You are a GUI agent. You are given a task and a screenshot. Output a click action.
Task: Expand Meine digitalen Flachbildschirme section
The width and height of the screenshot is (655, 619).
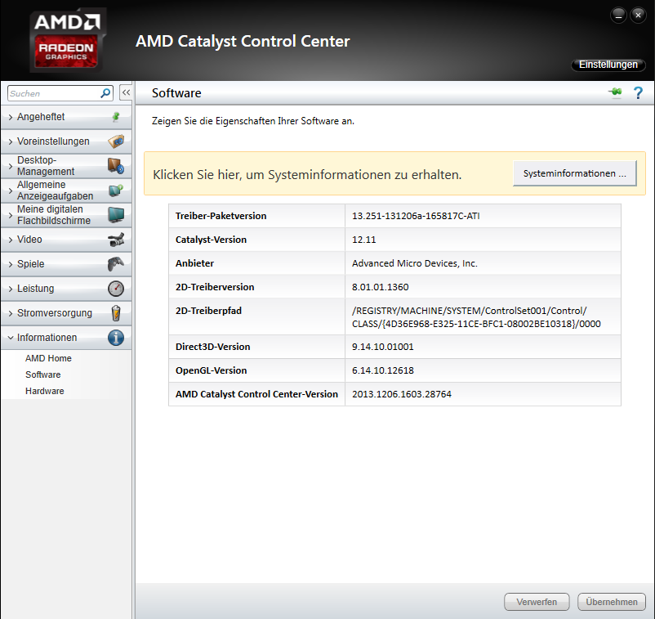tap(11, 215)
